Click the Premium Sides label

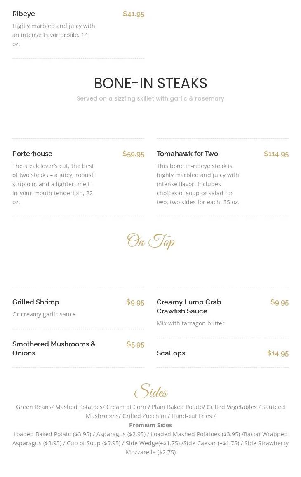pyautogui.click(x=150, y=425)
